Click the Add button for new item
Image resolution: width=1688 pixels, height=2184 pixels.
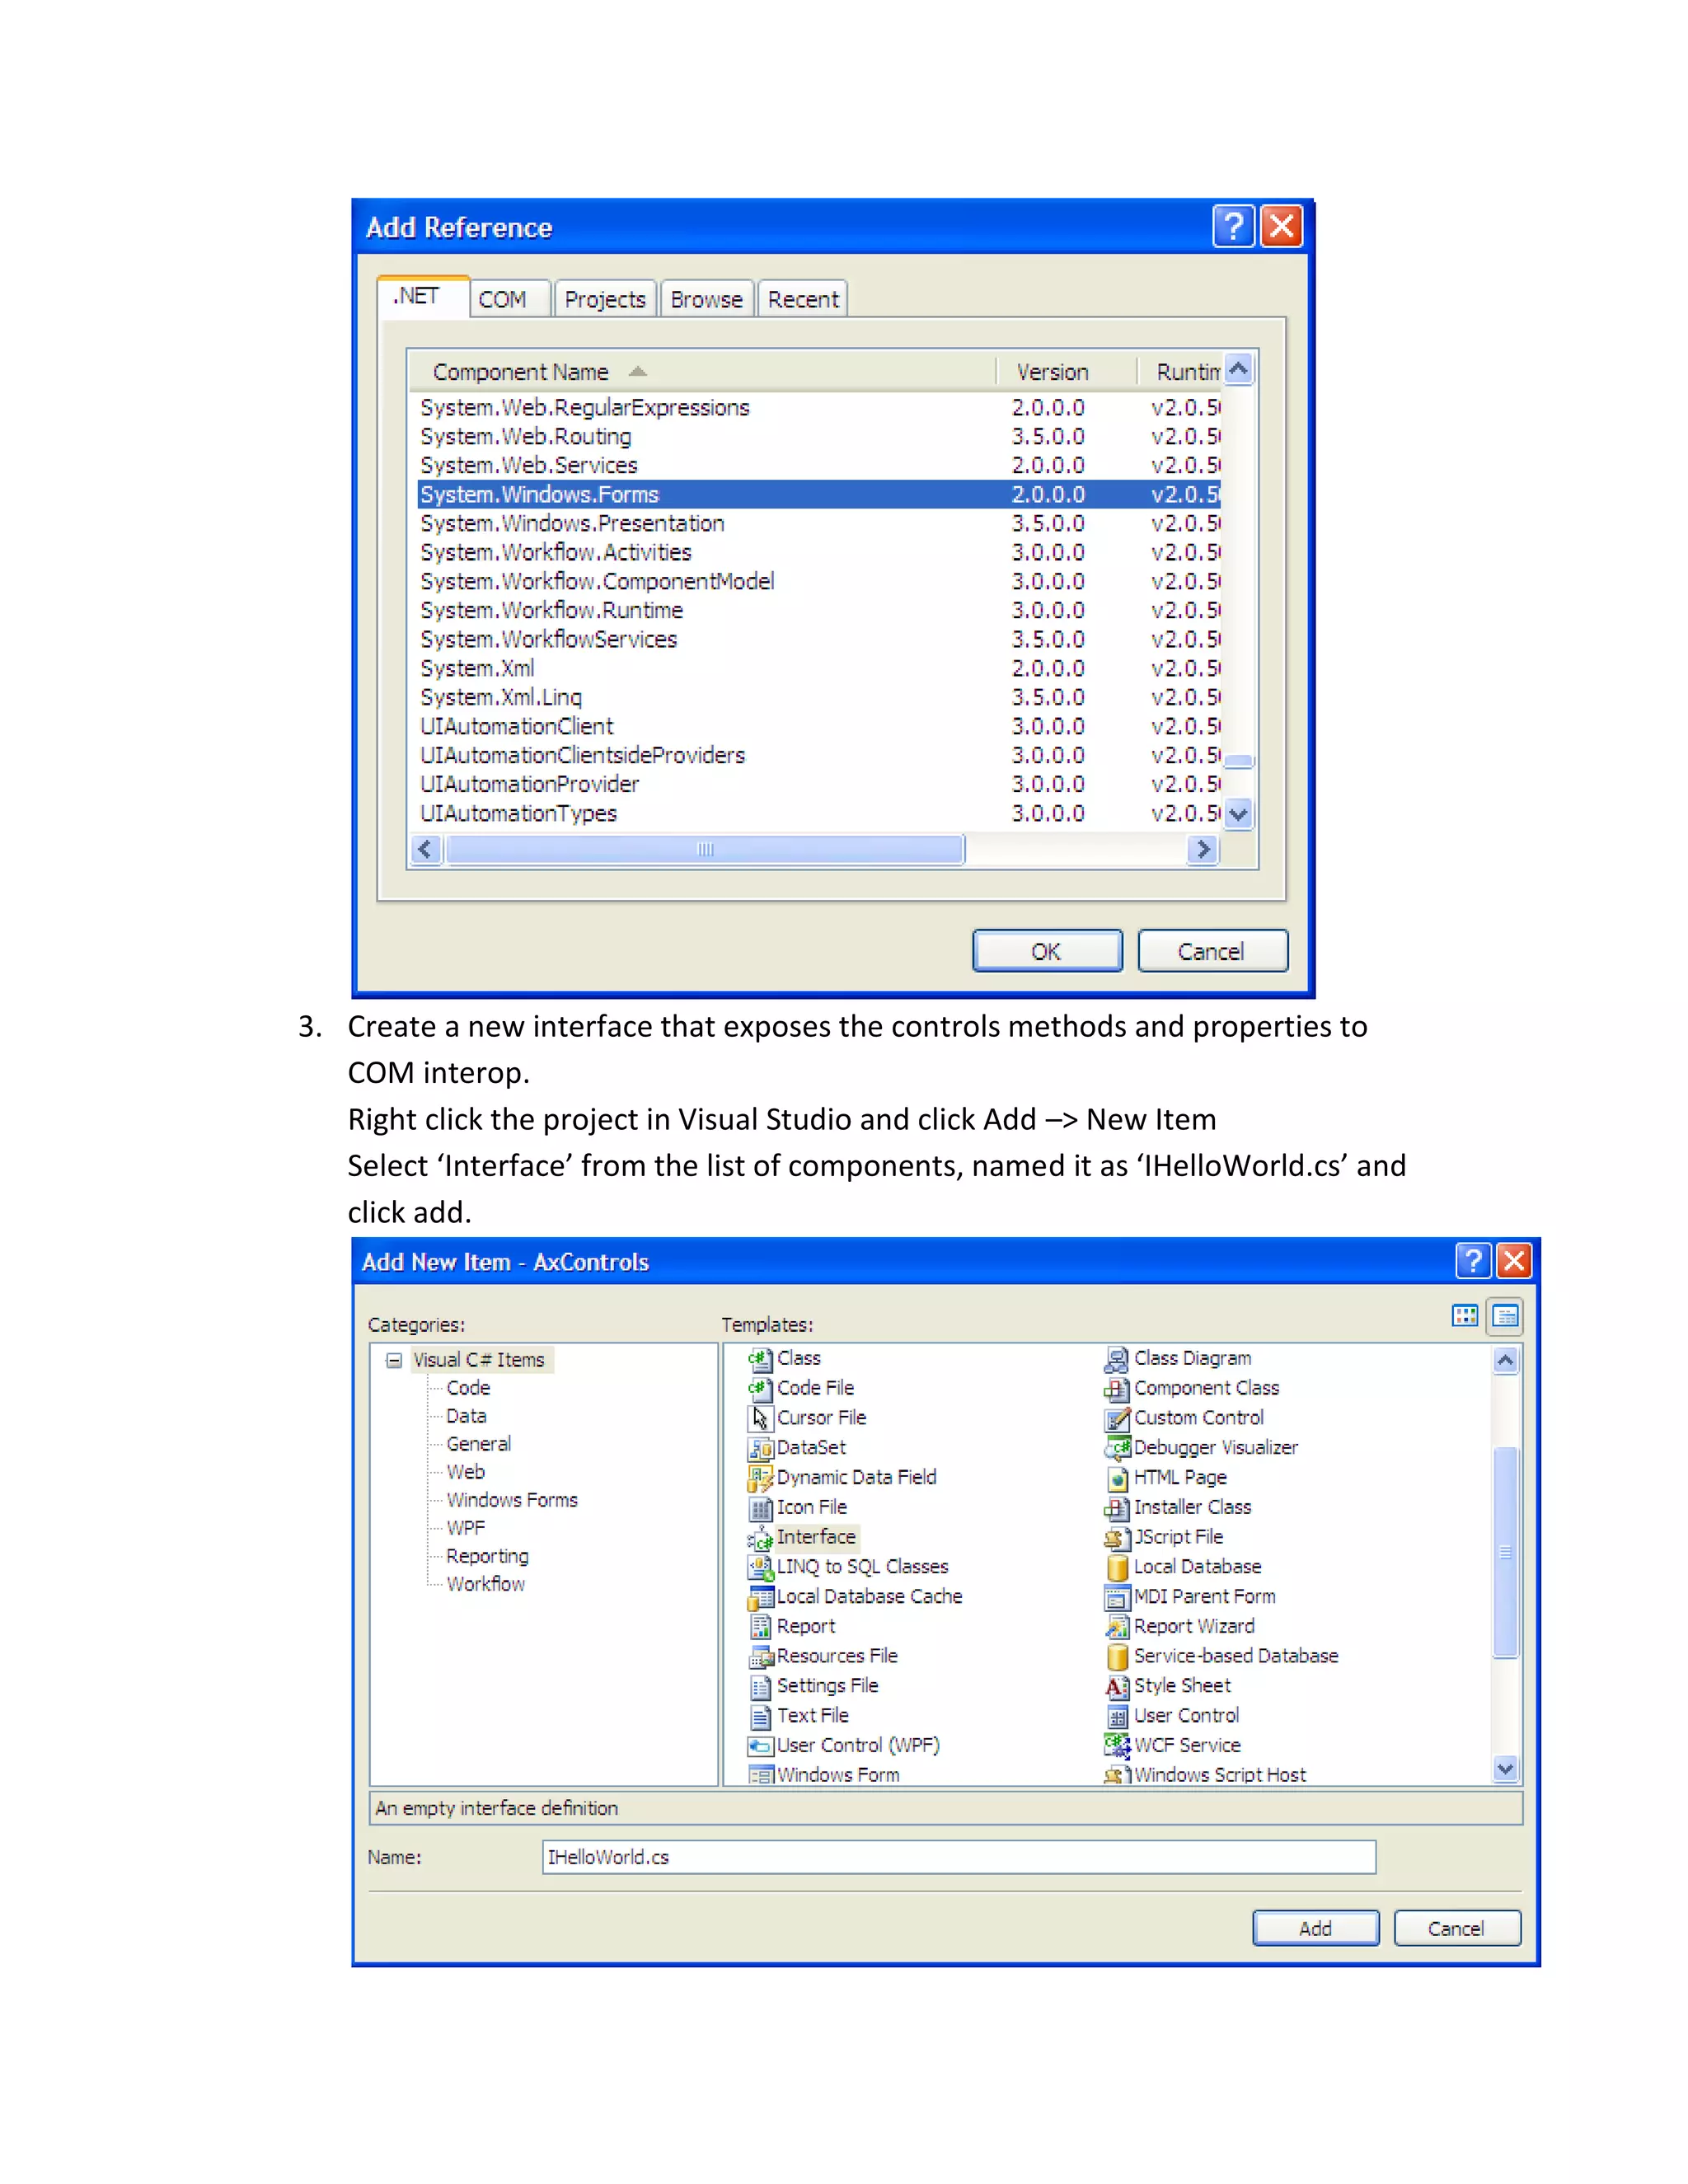1315,1928
